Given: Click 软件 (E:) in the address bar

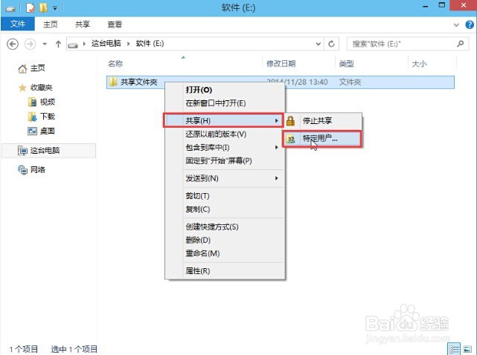Looking at the screenshot, I should point(150,43).
